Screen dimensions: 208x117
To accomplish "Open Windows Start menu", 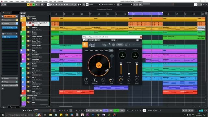I will [x=3, y=115].
